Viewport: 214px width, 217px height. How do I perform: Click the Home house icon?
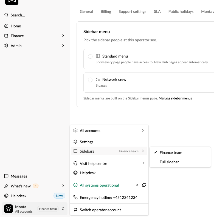point(6,26)
